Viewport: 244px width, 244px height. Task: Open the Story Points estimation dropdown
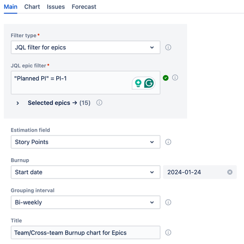pos(85,142)
